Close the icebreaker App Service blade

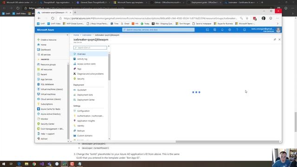tap(279, 39)
